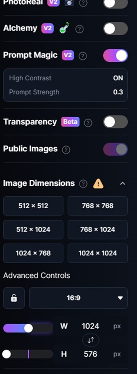137x374 pixels.
Task: Click the width value field showing 1024
Action: [x=91, y=326]
